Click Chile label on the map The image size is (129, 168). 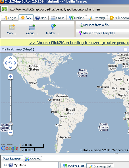pos(59,125)
